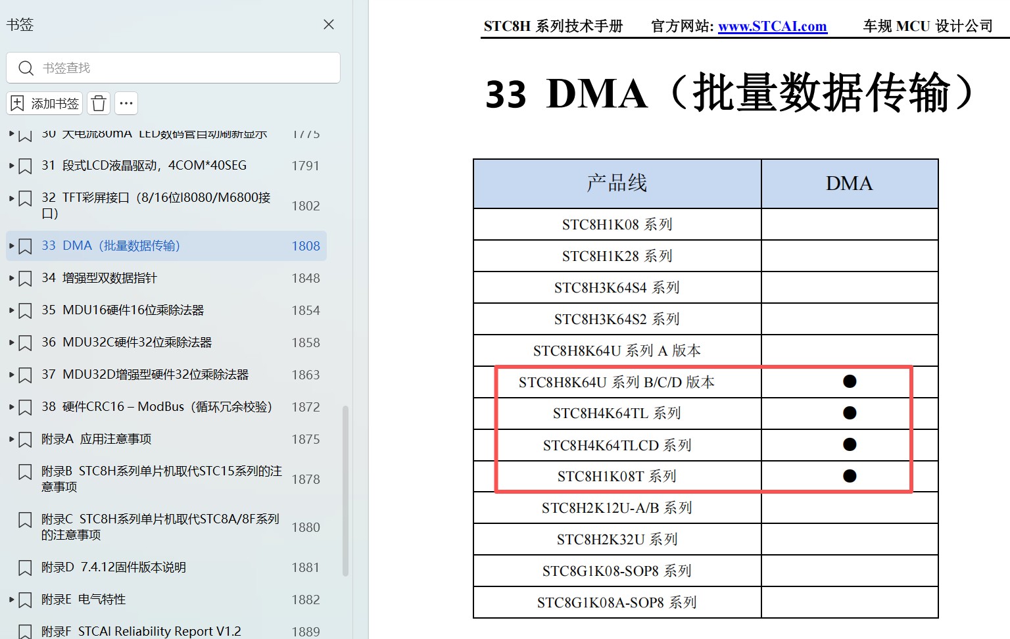Click the bookmark icon beside 附录E 电气特性
The width and height of the screenshot is (1010, 639).
[x=25, y=600]
